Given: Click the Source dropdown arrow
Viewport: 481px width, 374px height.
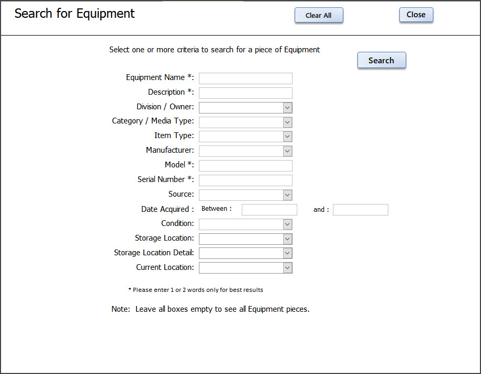Looking at the screenshot, I should pyautogui.click(x=287, y=195).
